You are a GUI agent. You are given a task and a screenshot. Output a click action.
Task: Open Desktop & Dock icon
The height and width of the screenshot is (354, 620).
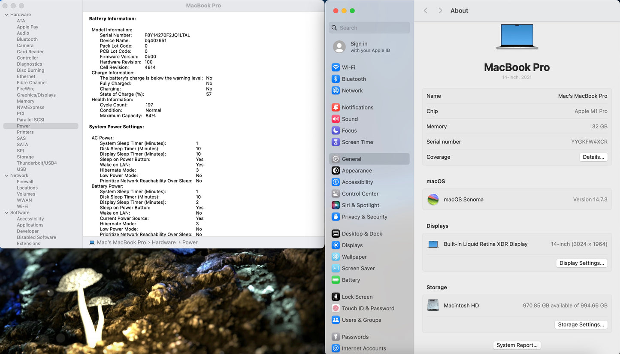click(336, 233)
